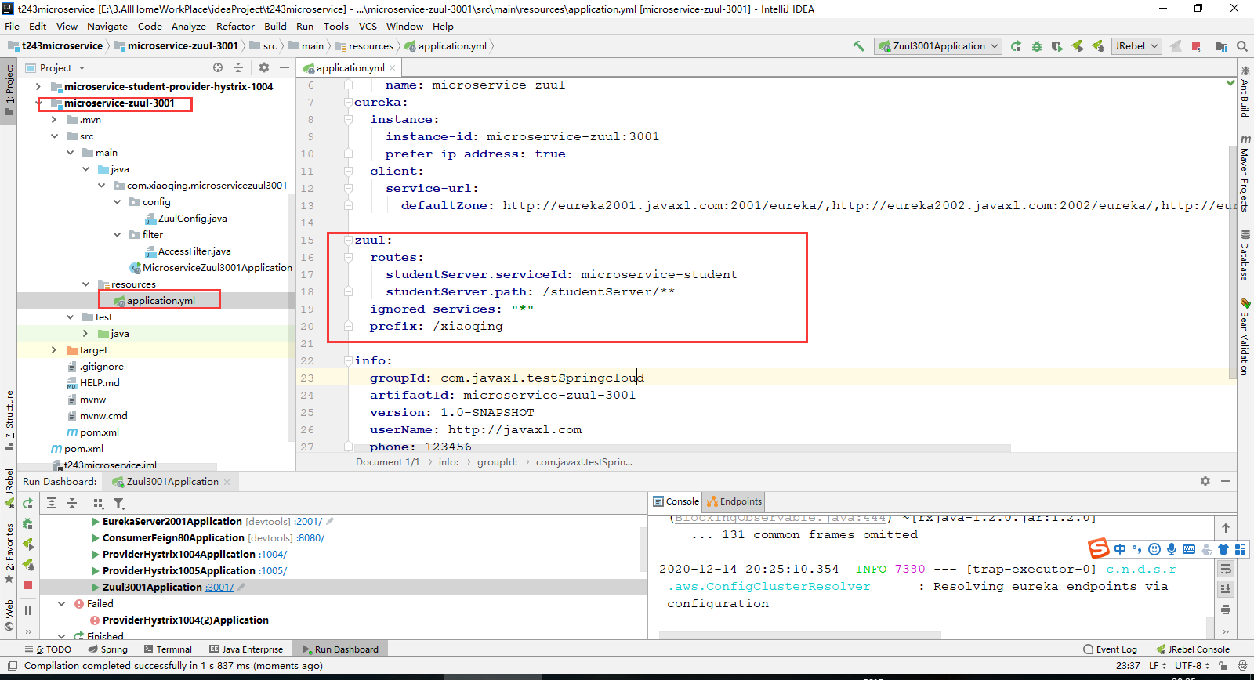
Task: Open Project Structure from the toolbar
Action: click(1222, 46)
